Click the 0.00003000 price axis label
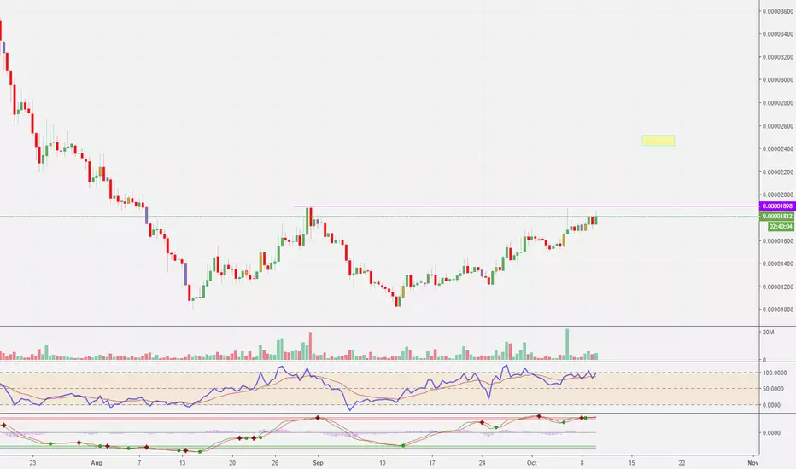The height and width of the screenshot is (469, 796). pos(778,80)
